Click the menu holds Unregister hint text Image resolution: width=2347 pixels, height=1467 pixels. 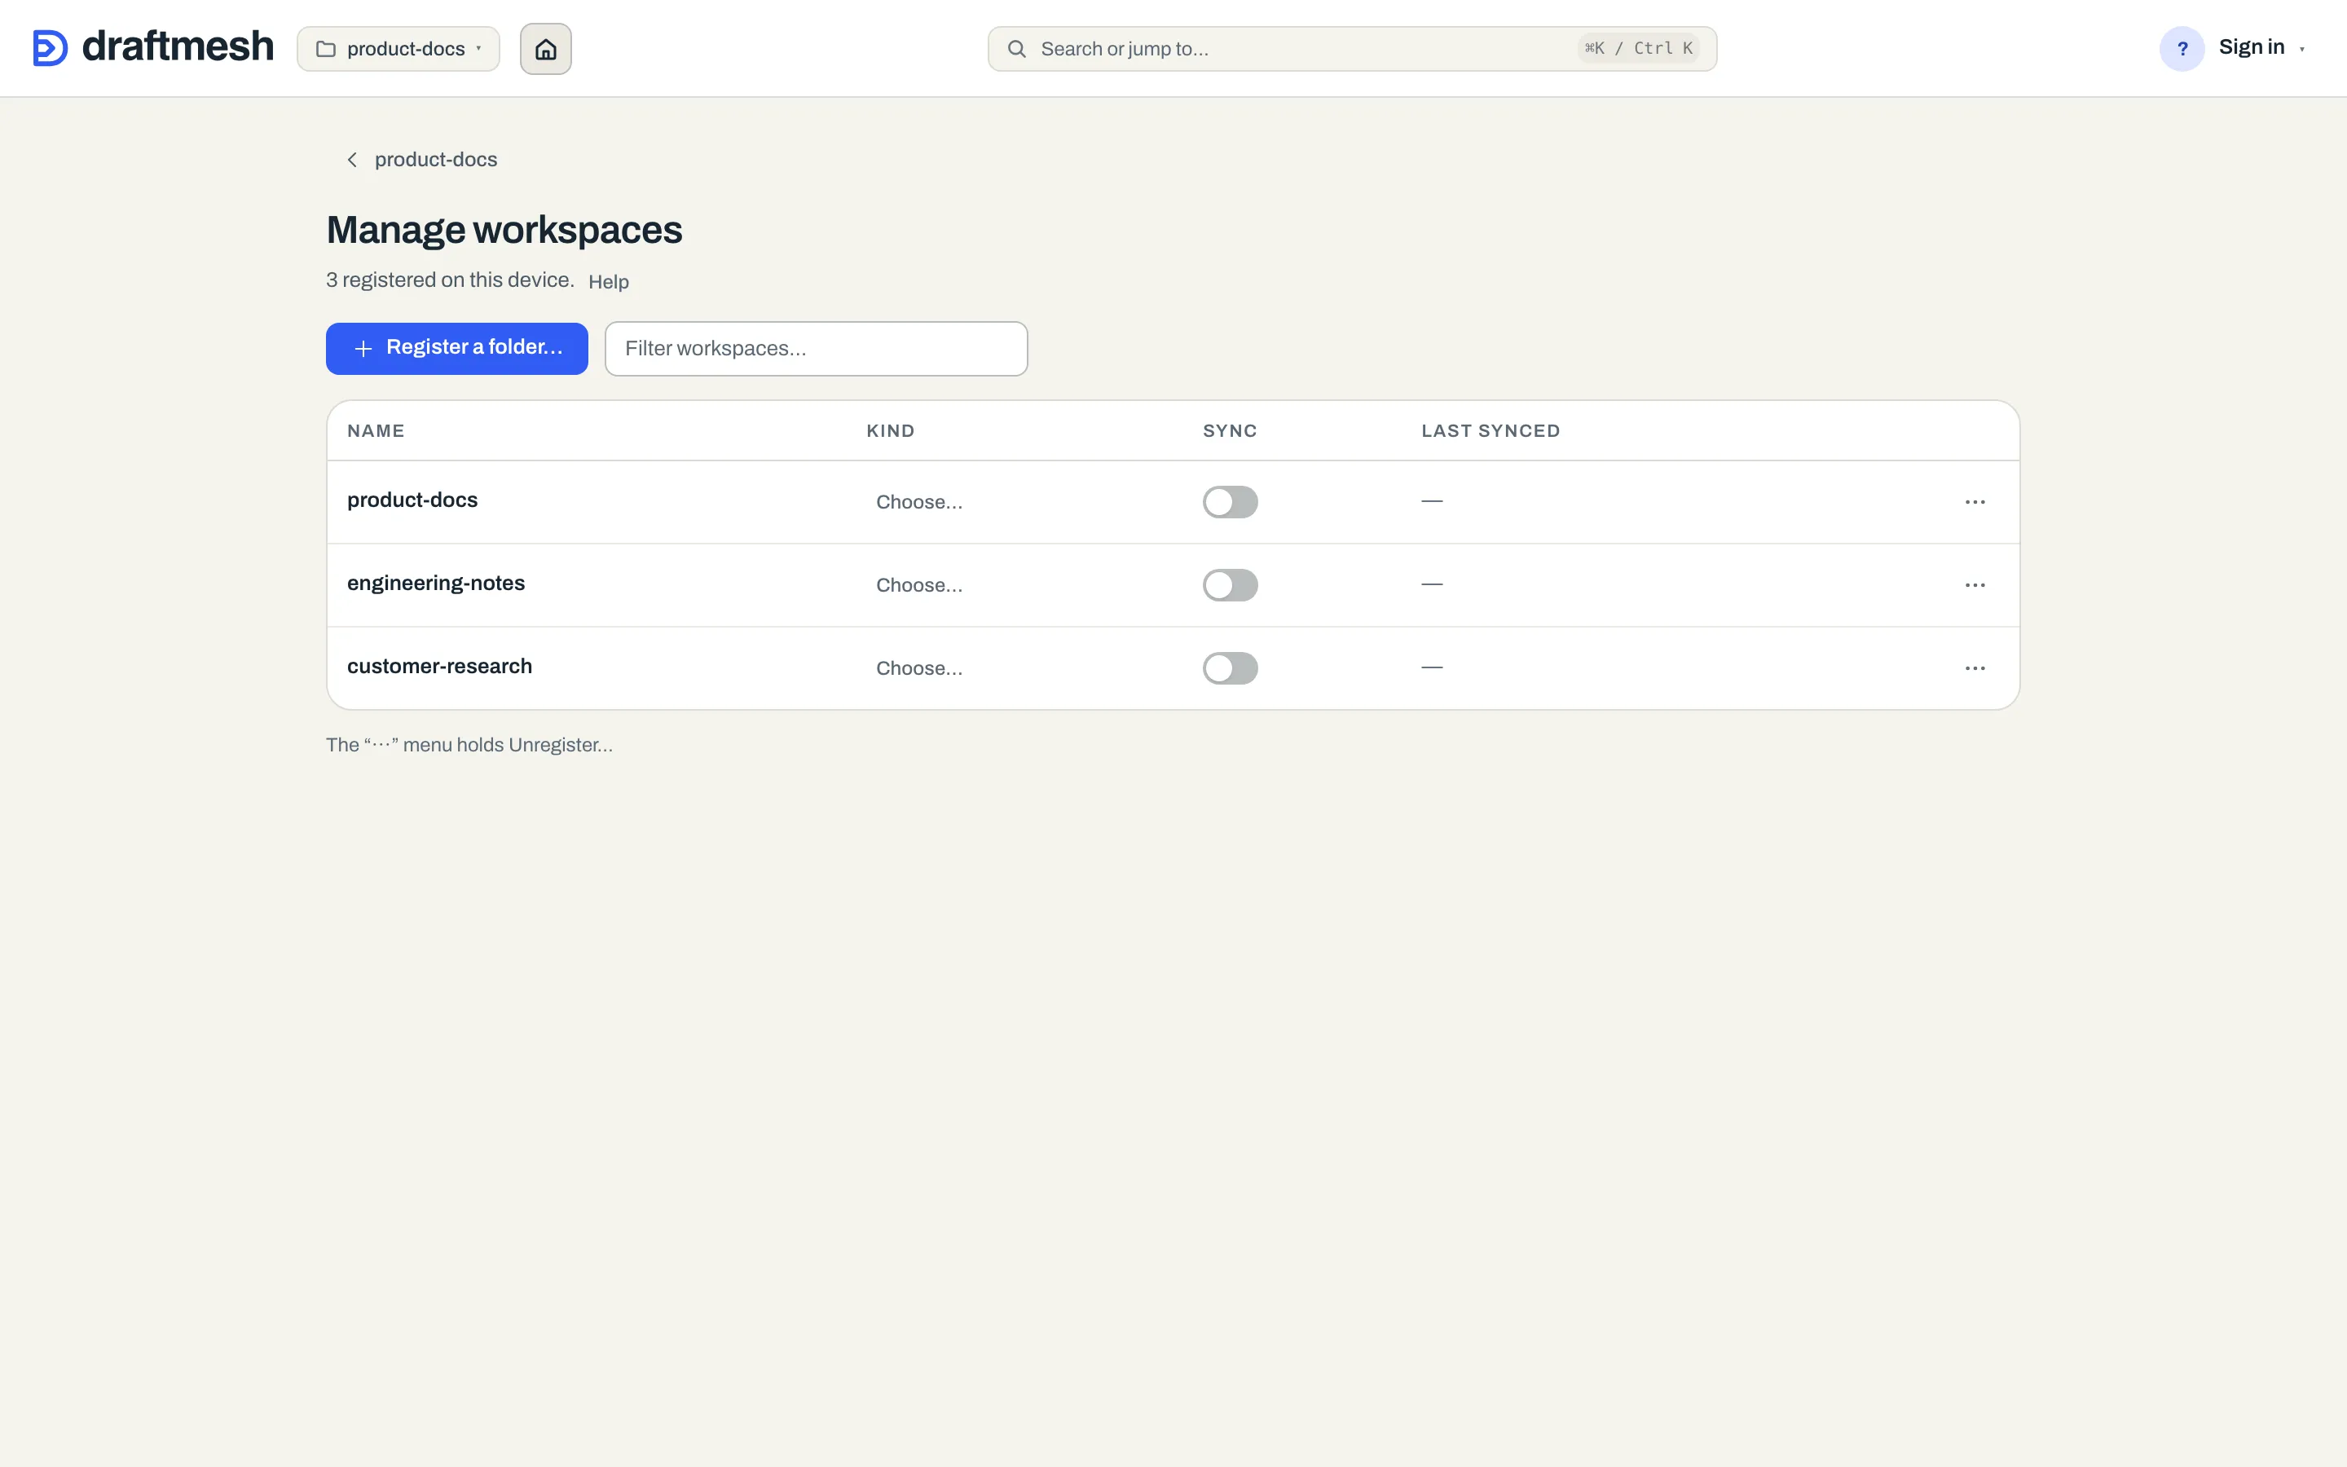tap(469, 745)
